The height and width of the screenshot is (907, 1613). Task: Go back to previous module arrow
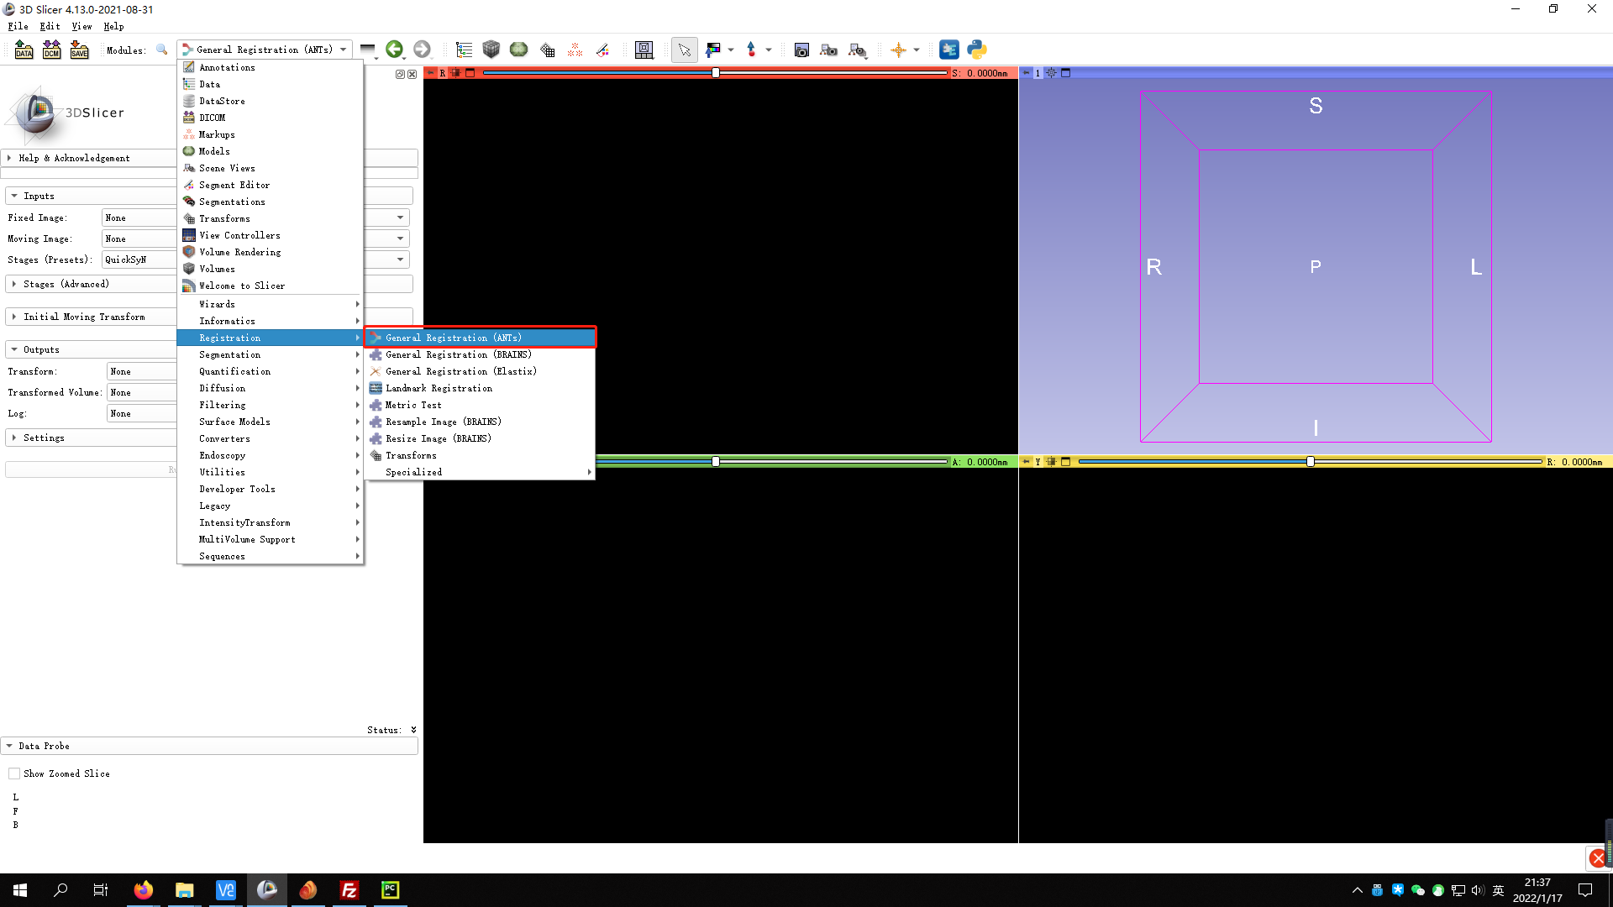tap(394, 50)
